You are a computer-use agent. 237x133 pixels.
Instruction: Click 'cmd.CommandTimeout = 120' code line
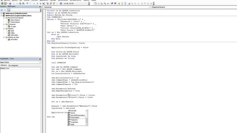[64, 84]
